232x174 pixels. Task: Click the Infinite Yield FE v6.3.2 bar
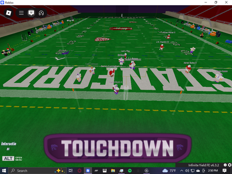[x=204, y=165]
